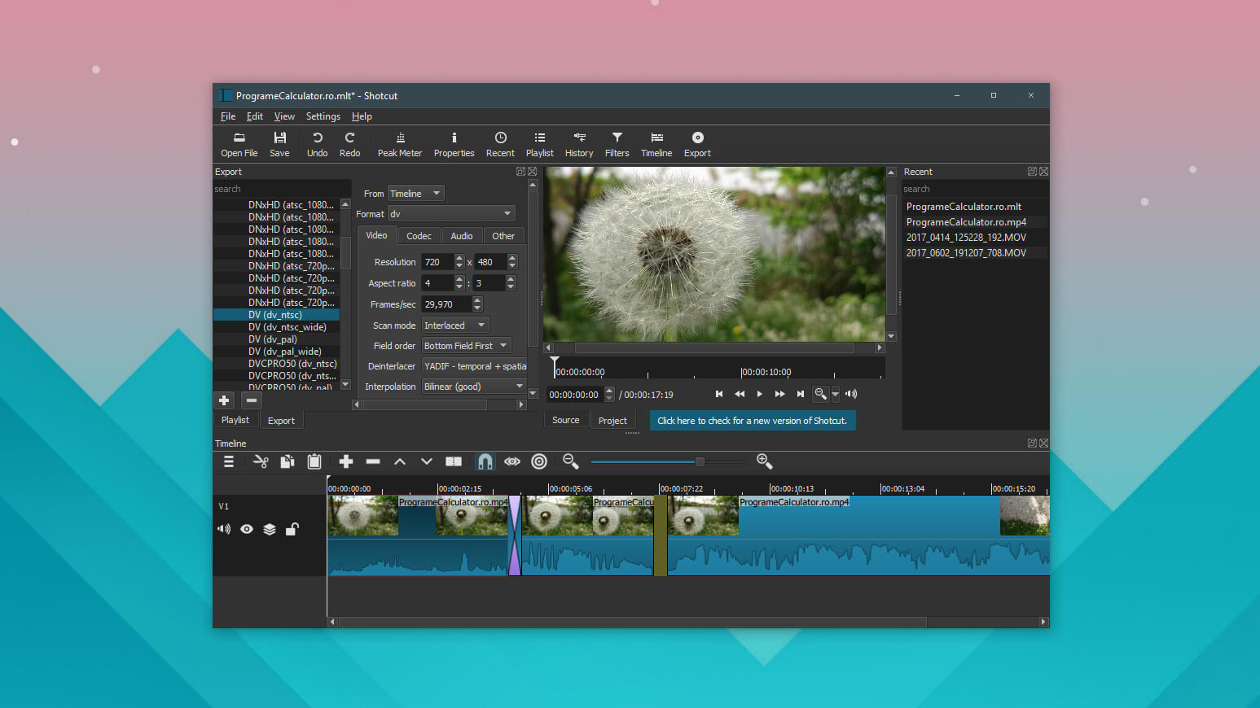Click the Project tab button

pos(612,421)
